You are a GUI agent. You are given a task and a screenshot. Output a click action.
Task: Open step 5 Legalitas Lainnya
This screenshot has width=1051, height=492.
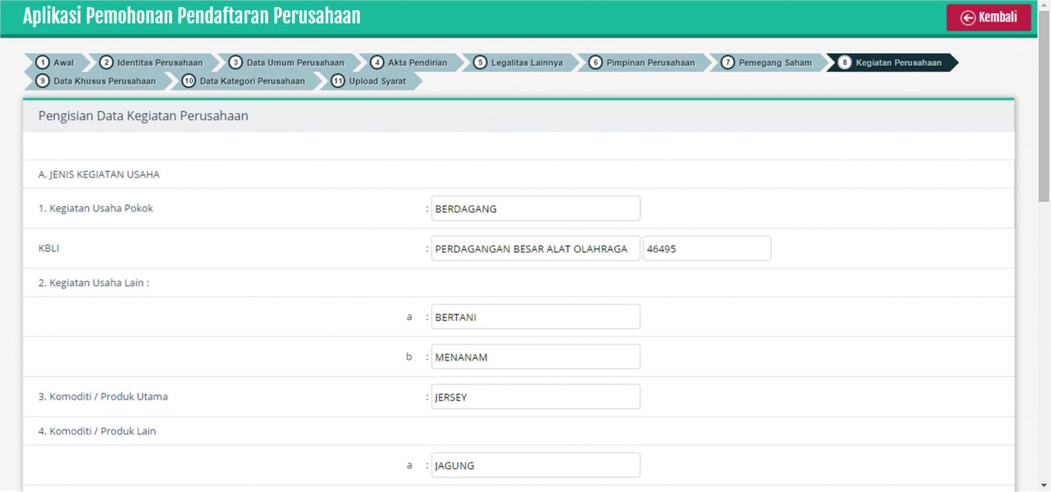519,62
